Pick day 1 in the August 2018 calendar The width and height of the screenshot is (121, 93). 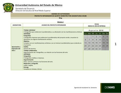[x=93, y=37]
